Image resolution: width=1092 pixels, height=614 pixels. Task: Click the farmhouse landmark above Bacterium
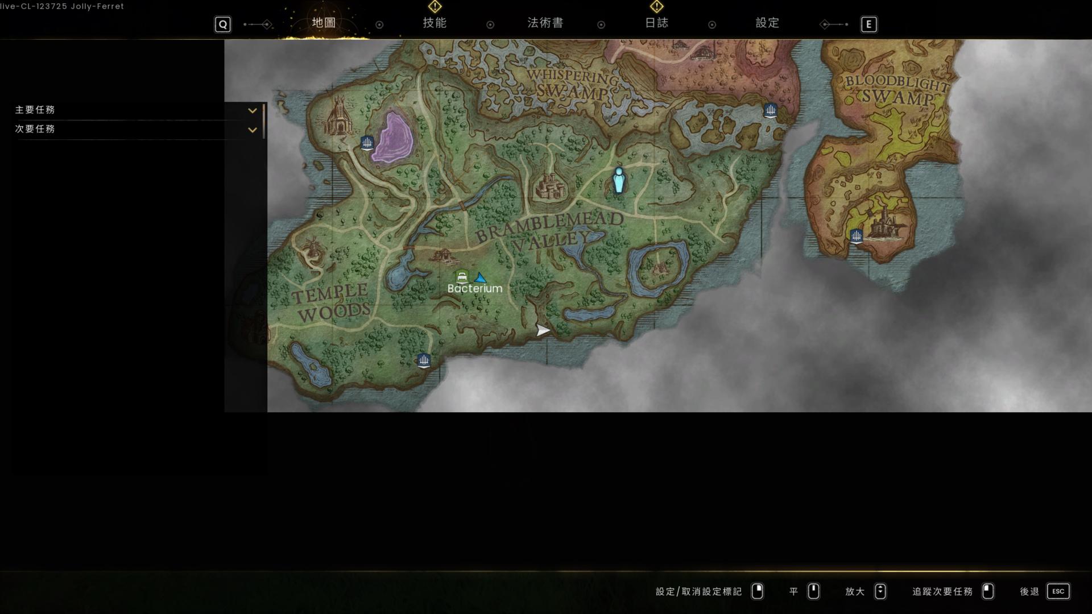[x=444, y=255]
